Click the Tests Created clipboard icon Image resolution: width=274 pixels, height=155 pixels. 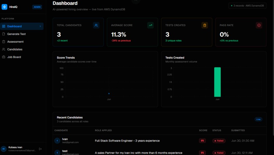tap(205, 25)
